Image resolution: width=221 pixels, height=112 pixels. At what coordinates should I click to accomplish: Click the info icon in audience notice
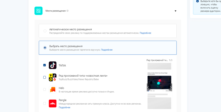point(197,1)
